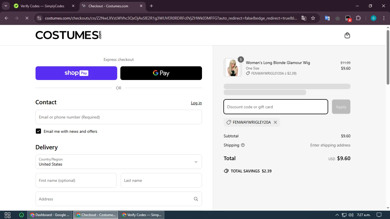Click the Enter shipping address text

pyautogui.click(x=330, y=145)
